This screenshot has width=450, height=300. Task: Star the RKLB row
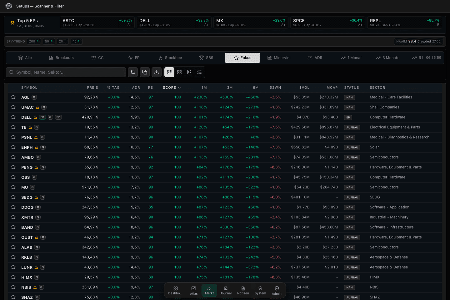click(x=13, y=257)
